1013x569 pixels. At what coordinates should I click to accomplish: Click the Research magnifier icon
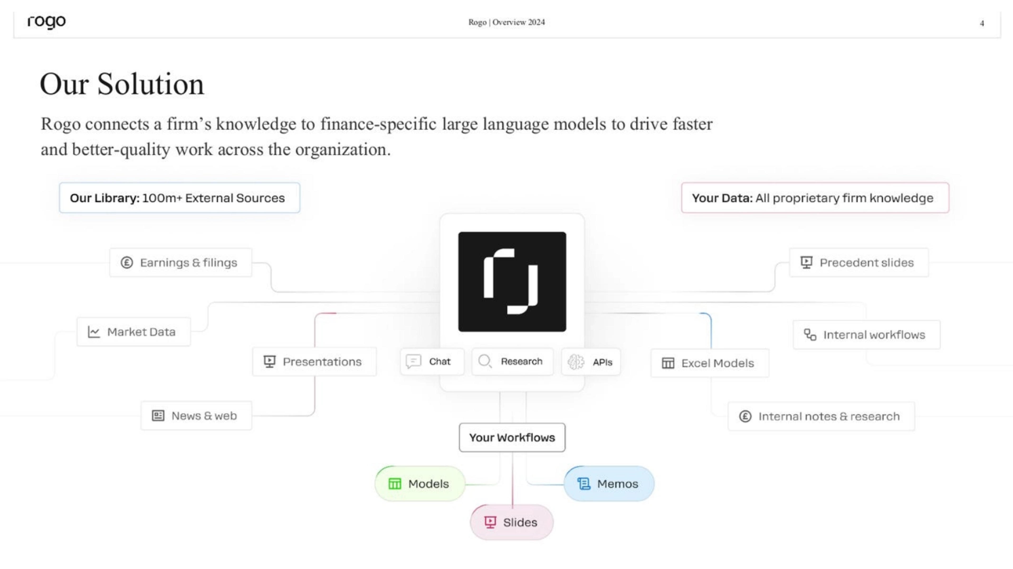[x=485, y=361]
